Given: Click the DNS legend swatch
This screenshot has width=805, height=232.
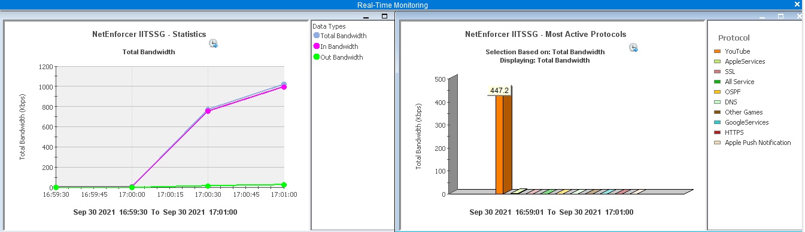Looking at the screenshot, I should 718,102.
